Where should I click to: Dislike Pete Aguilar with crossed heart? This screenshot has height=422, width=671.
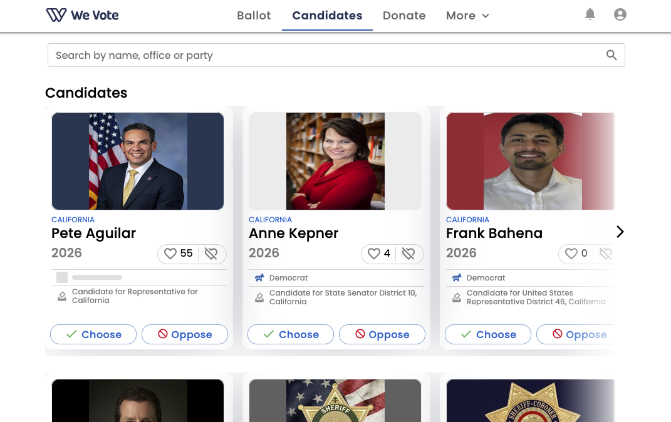click(x=211, y=254)
